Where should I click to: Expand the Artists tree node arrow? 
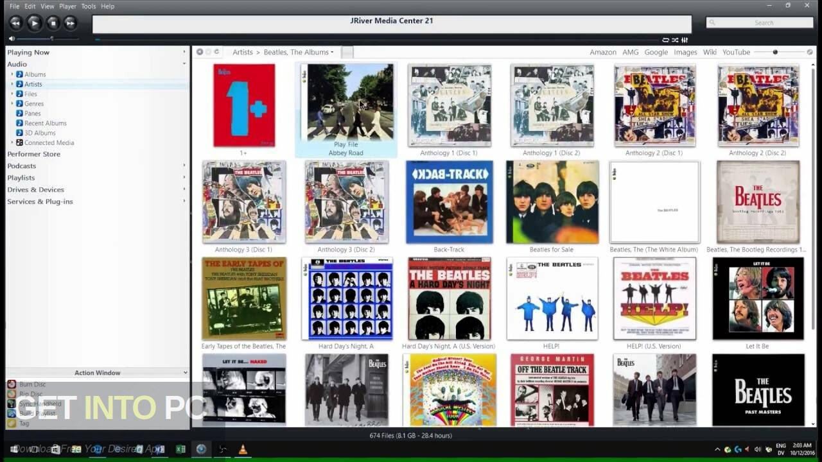click(12, 84)
